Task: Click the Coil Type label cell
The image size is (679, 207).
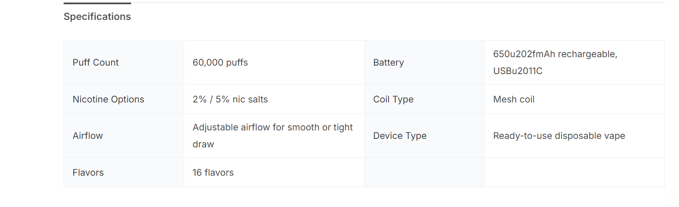Action: tap(393, 99)
